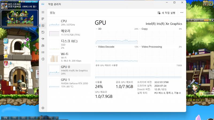Screen dimensions: 214x120
Task: Open the Copy engine graph dropdown
Action: click(140, 29)
